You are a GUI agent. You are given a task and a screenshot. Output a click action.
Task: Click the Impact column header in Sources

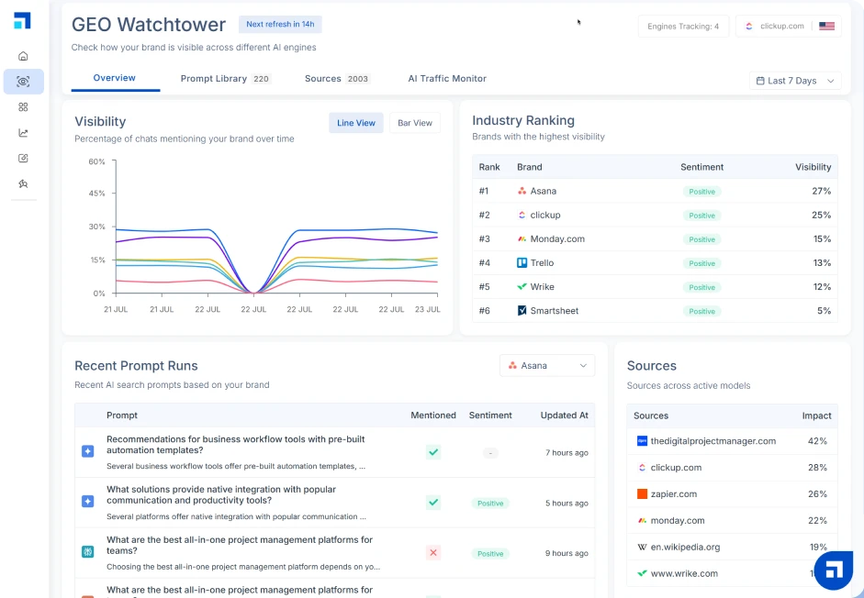point(816,415)
